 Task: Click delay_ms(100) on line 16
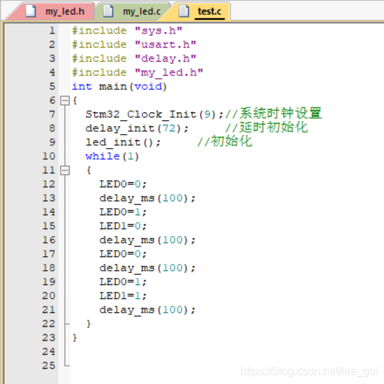[x=147, y=240]
